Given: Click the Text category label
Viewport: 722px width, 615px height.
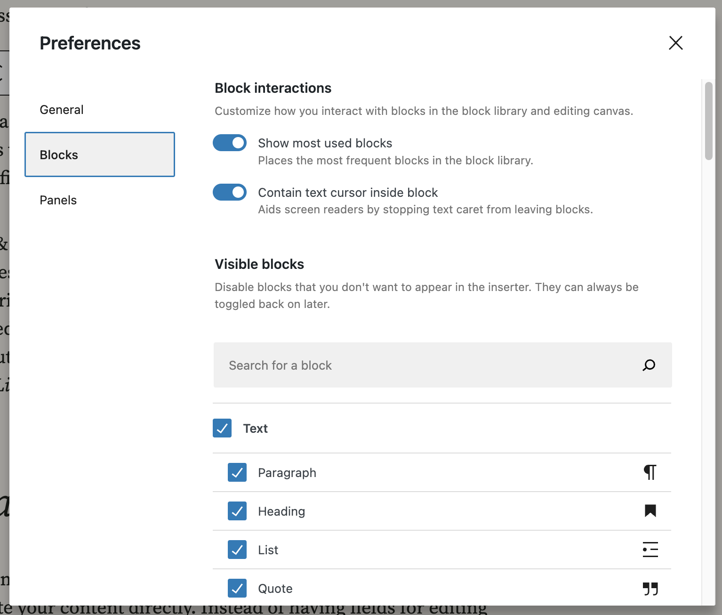Looking at the screenshot, I should [x=255, y=429].
